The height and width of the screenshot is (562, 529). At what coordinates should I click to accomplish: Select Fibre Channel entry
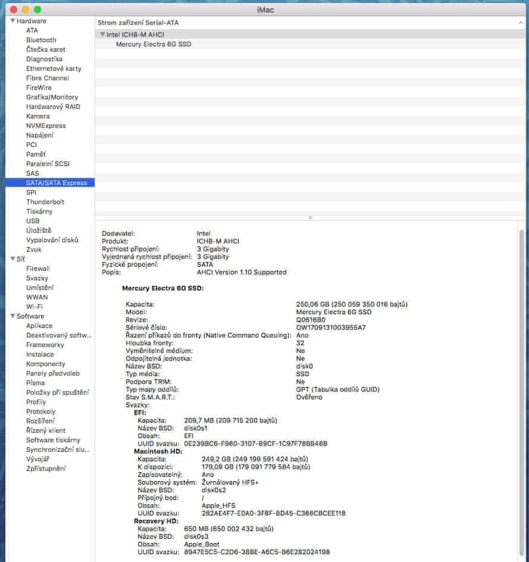click(x=48, y=78)
